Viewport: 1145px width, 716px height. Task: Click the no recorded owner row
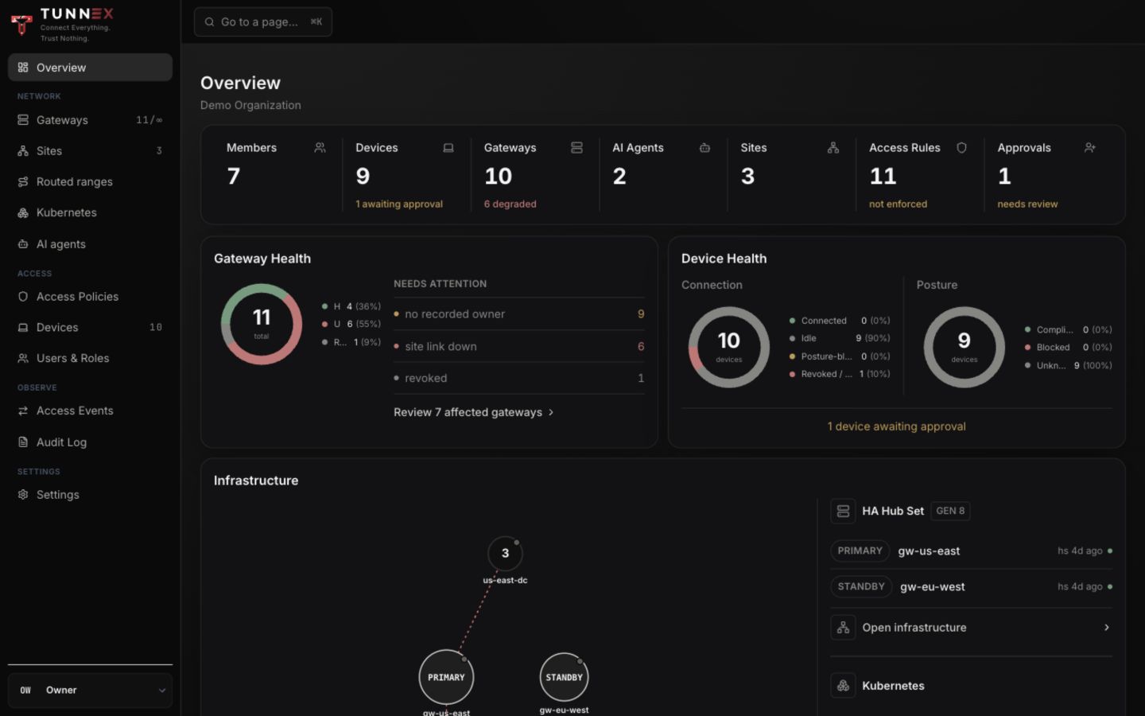(x=519, y=314)
